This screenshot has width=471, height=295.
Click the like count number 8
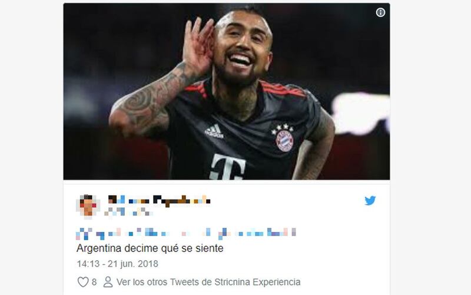click(94, 282)
